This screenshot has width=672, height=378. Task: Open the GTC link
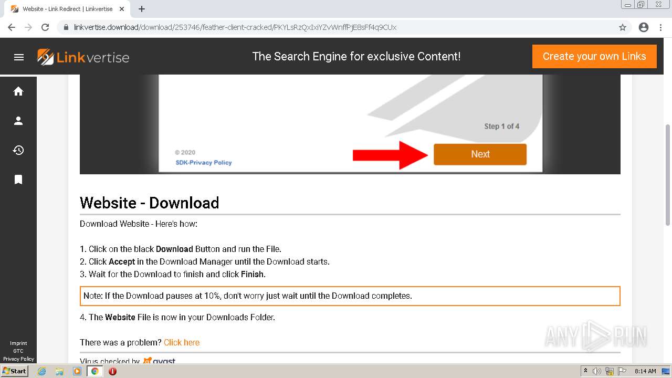coord(18,351)
